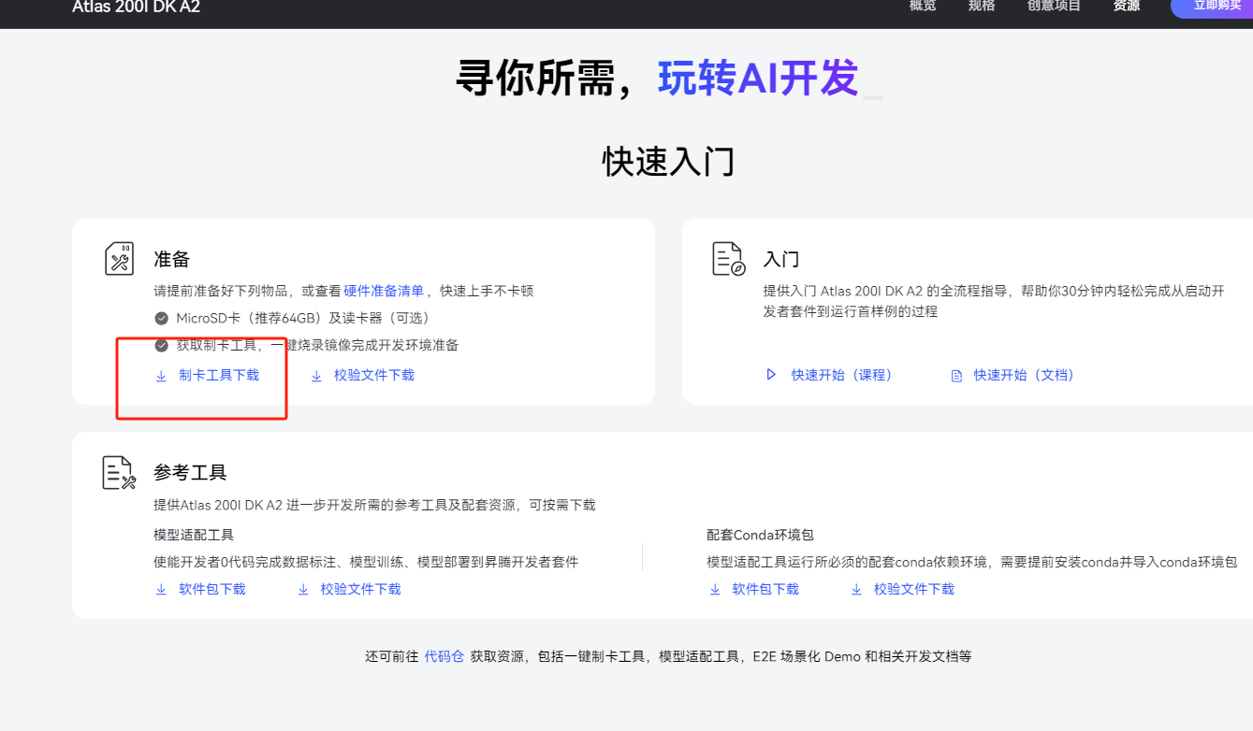This screenshot has height=731, width=1253.
Task: Open 快速开始（文档） link
Action: click(1025, 375)
